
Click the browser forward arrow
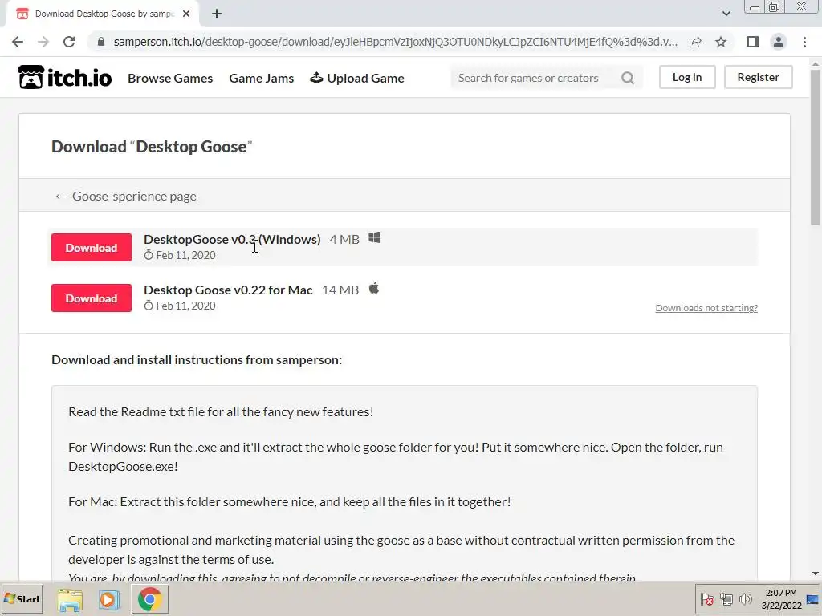pos(43,42)
